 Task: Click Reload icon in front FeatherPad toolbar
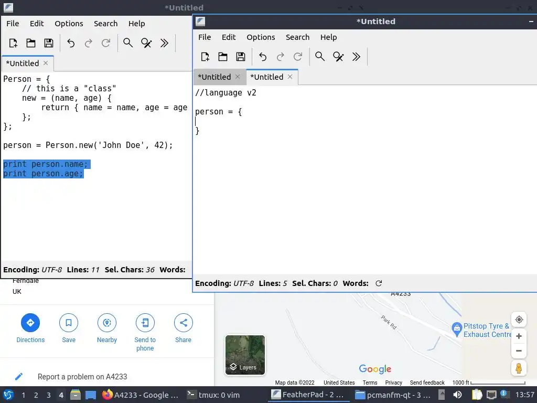pos(298,57)
